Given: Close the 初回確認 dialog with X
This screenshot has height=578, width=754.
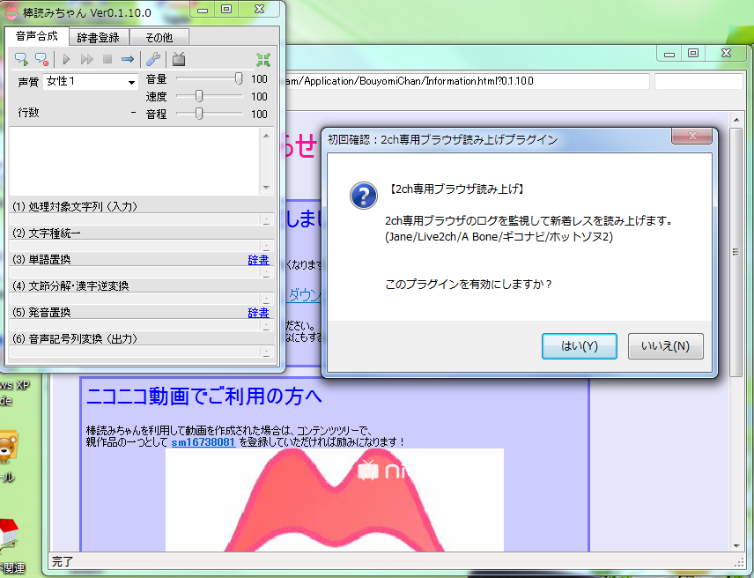Looking at the screenshot, I should 691,136.
